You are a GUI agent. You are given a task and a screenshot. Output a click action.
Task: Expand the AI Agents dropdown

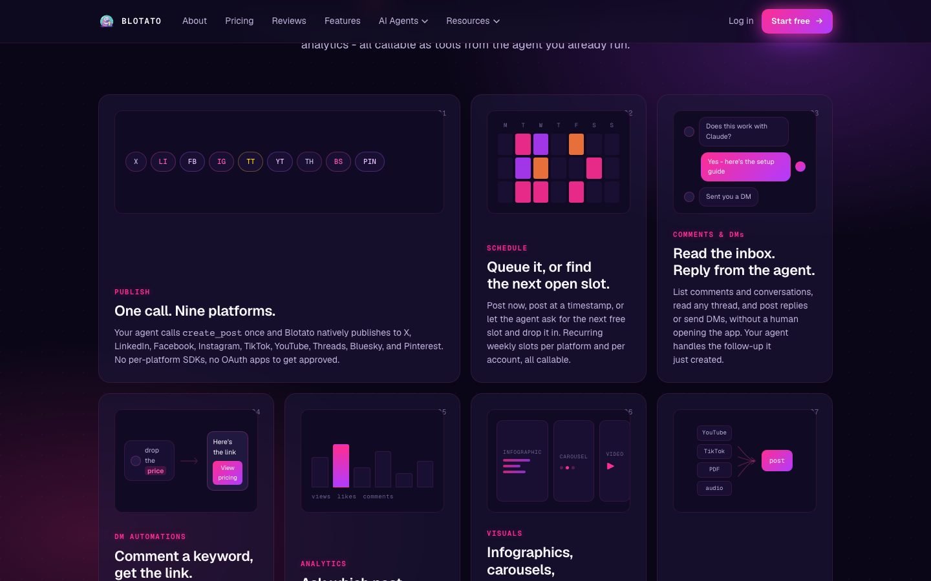point(403,21)
